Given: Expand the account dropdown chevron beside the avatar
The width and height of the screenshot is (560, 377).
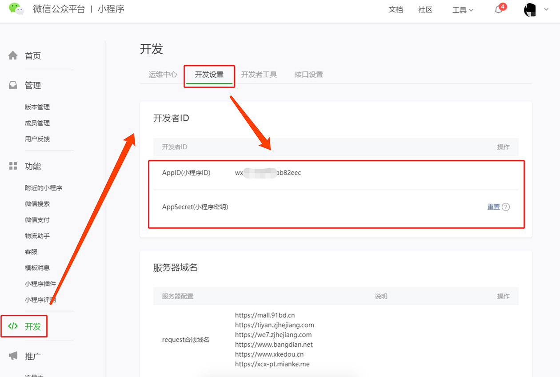Looking at the screenshot, I should [x=546, y=9].
